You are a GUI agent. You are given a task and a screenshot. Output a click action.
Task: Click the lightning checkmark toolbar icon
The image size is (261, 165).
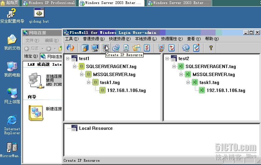[172, 48]
